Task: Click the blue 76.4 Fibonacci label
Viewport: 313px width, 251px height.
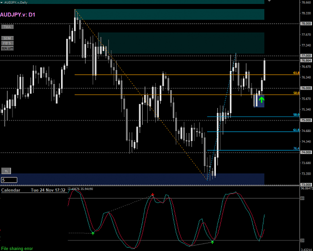Action: (x=296, y=148)
